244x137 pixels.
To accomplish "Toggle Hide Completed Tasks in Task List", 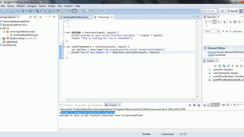I will click(x=230, y=22).
